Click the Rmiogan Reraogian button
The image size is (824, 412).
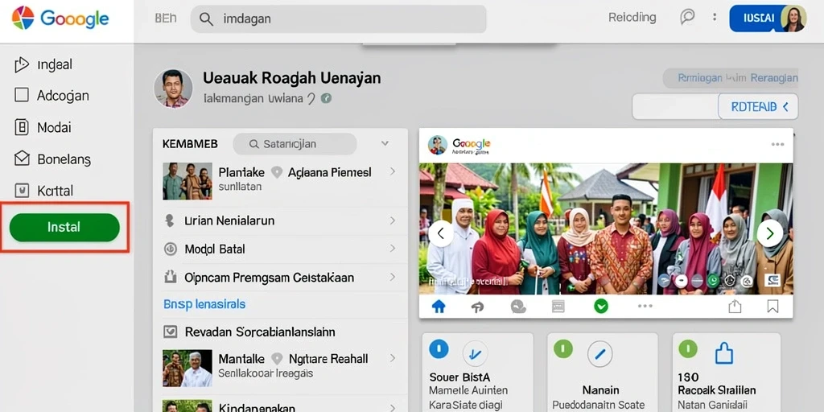(731, 78)
